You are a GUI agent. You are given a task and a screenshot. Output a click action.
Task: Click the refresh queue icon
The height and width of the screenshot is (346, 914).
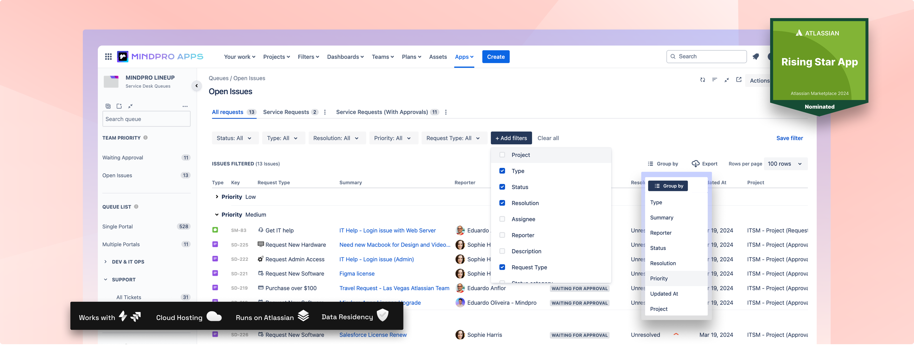pyautogui.click(x=702, y=80)
